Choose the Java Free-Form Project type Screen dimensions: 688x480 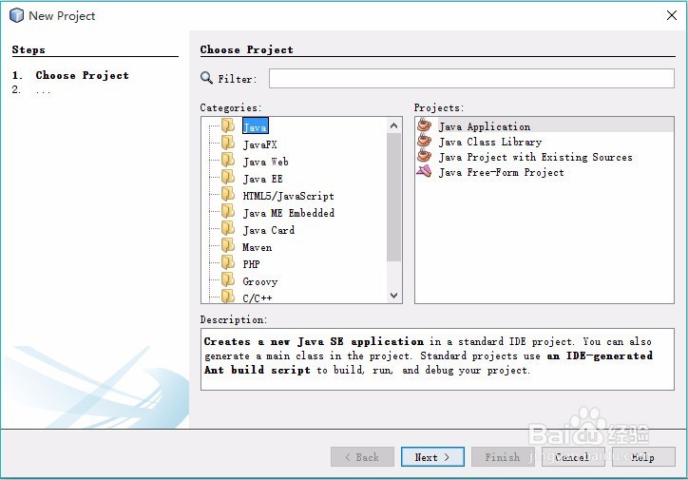(501, 173)
